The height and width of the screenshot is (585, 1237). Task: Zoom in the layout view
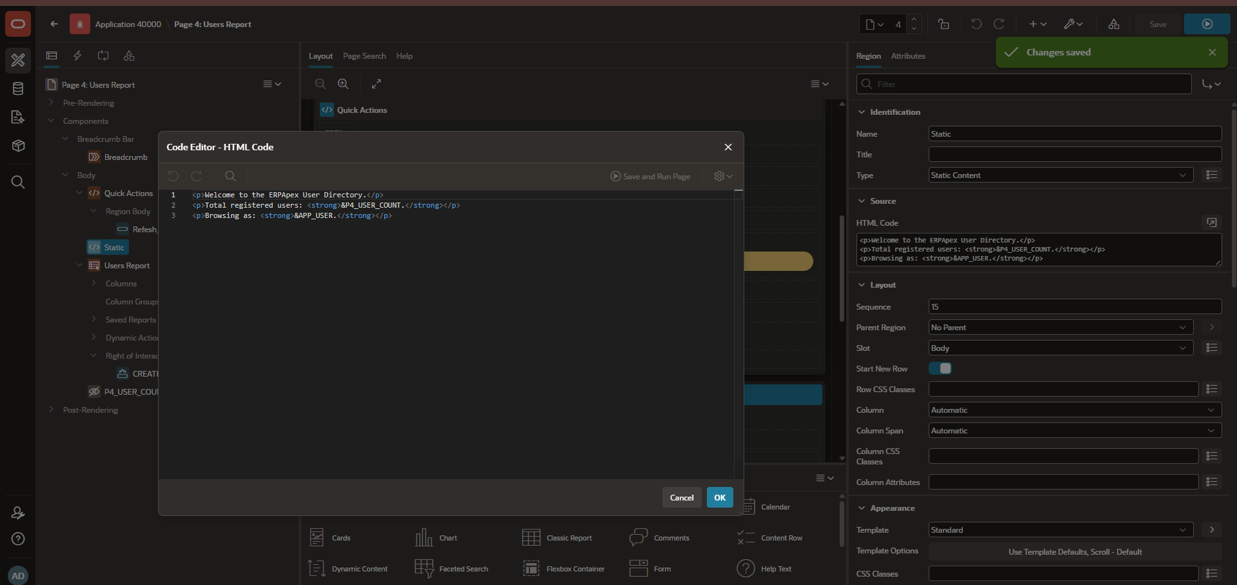pos(343,84)
